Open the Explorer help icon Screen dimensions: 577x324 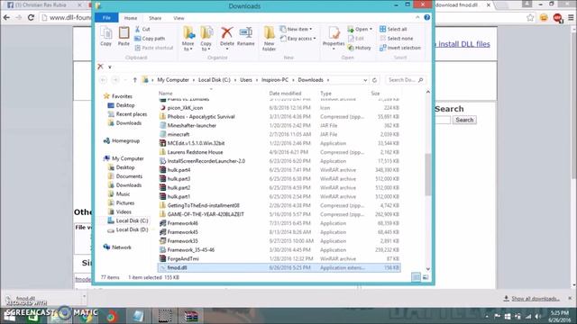tap(426, 17)
